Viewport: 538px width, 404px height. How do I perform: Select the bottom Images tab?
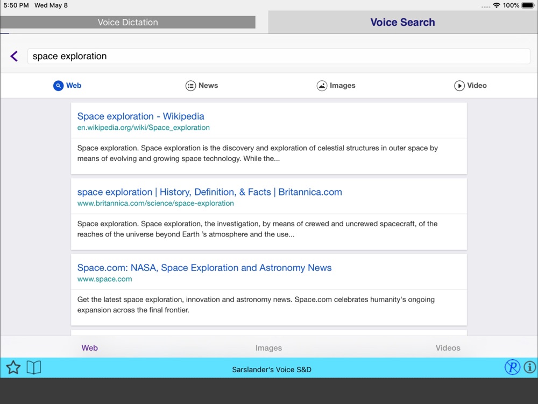268,348
